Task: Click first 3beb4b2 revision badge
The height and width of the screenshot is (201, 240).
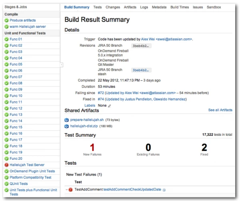Action: click(141, 46)
